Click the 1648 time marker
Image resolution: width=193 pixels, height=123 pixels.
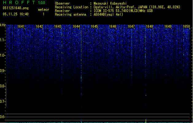[149, 26]
